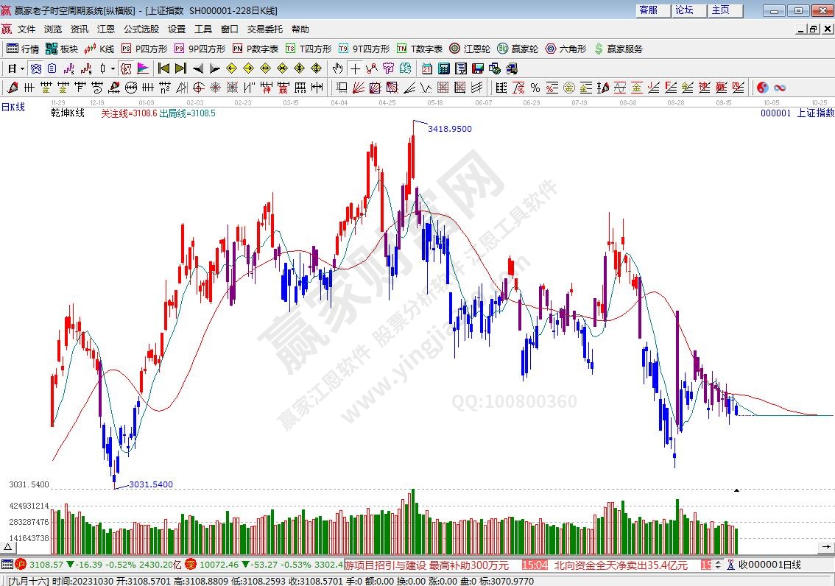Click the 论坛 button in title bar
The height and width of the screenshot is (586, 835).
pos(684,10)
